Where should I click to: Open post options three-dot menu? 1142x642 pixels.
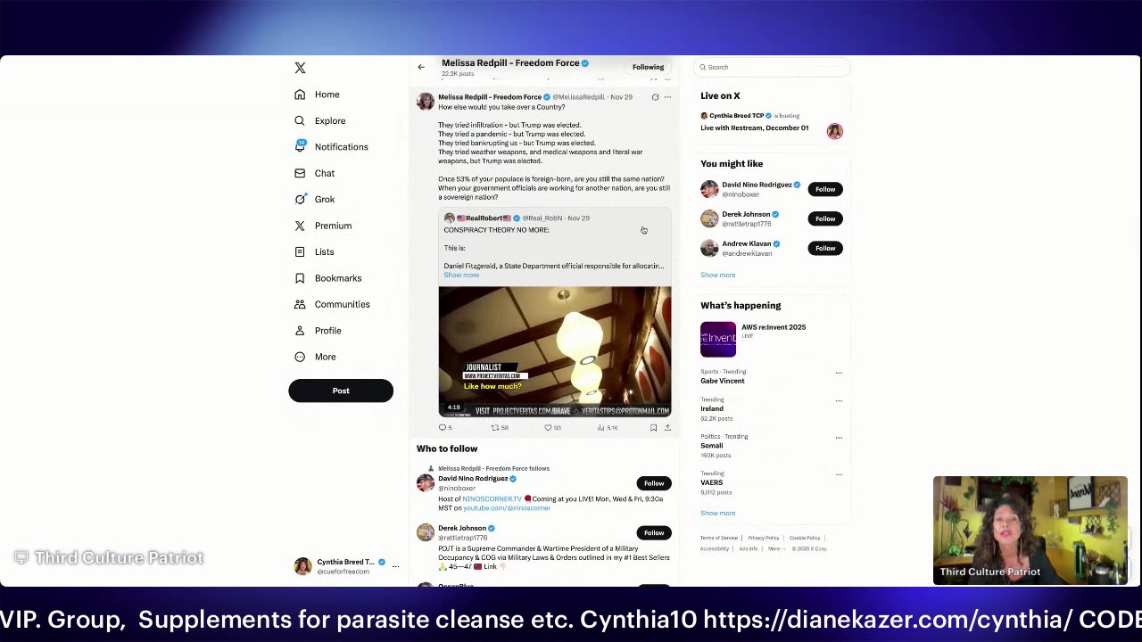tap(667, 97)
